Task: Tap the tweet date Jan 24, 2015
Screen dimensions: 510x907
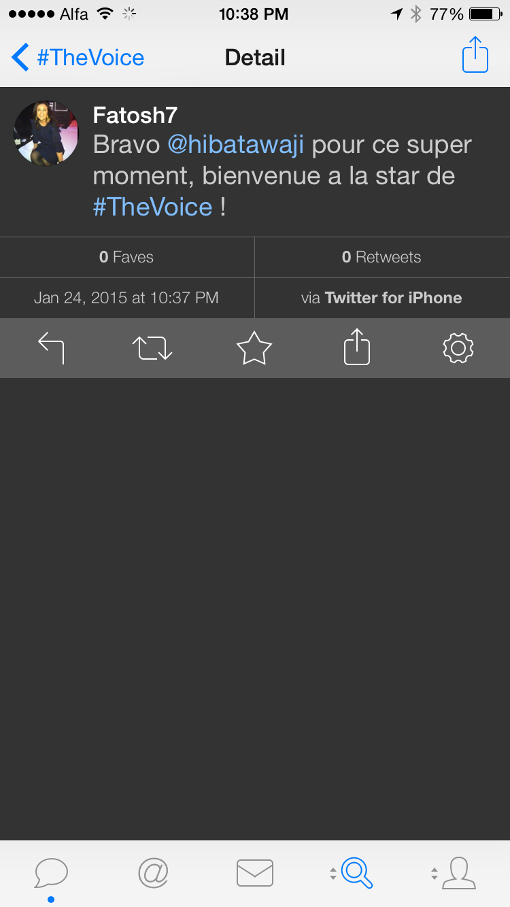Action: tap(126, 298)
